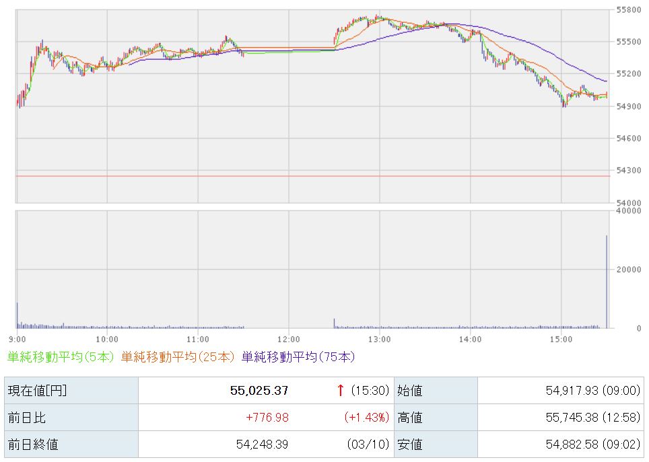
Task: Click the 11:00 time axis label
Action: coord(198,338)
